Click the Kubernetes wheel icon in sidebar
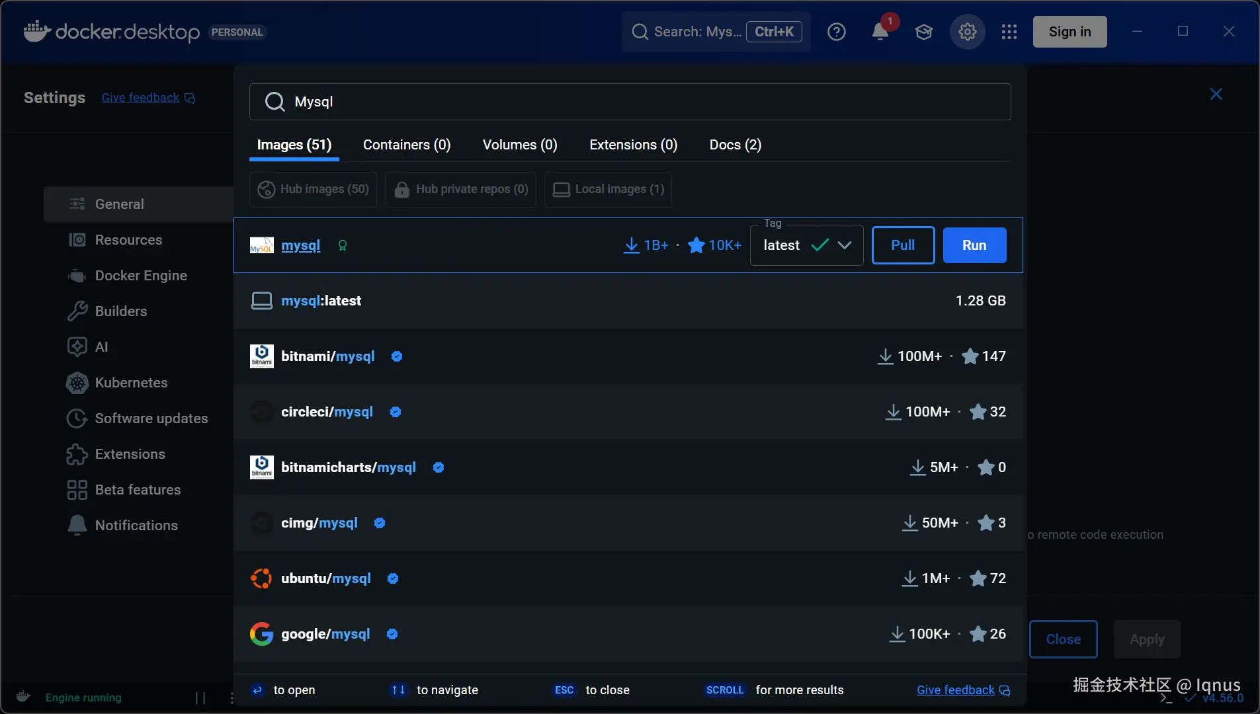 (x=77, y=383)
